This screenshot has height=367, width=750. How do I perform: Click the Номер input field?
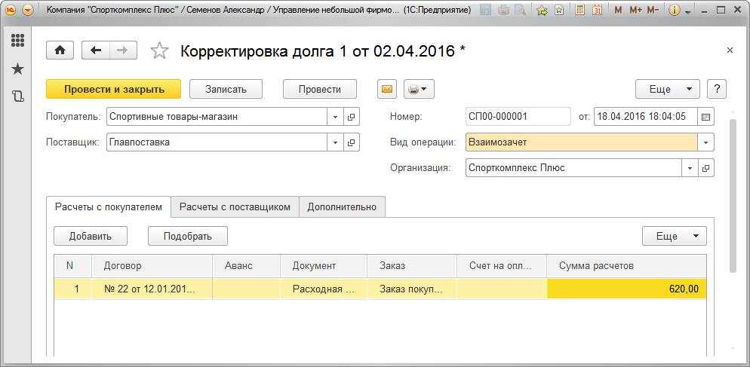518,117
